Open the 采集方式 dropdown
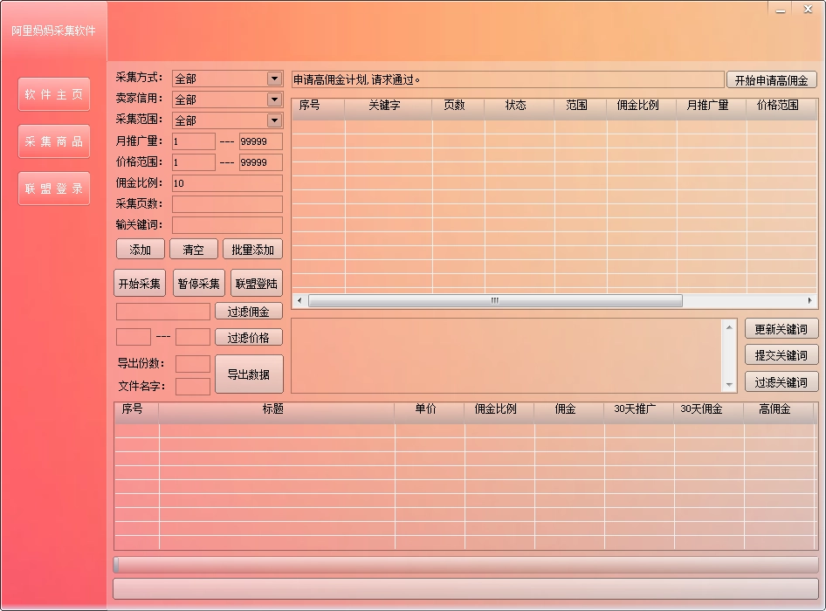This screenshot has width=826, height=611. [276, 78]
